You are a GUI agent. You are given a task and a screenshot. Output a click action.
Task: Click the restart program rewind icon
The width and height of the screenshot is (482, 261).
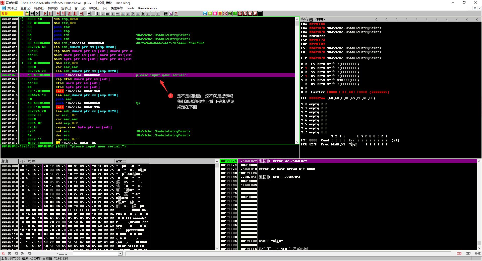click(x=33, y=14)
